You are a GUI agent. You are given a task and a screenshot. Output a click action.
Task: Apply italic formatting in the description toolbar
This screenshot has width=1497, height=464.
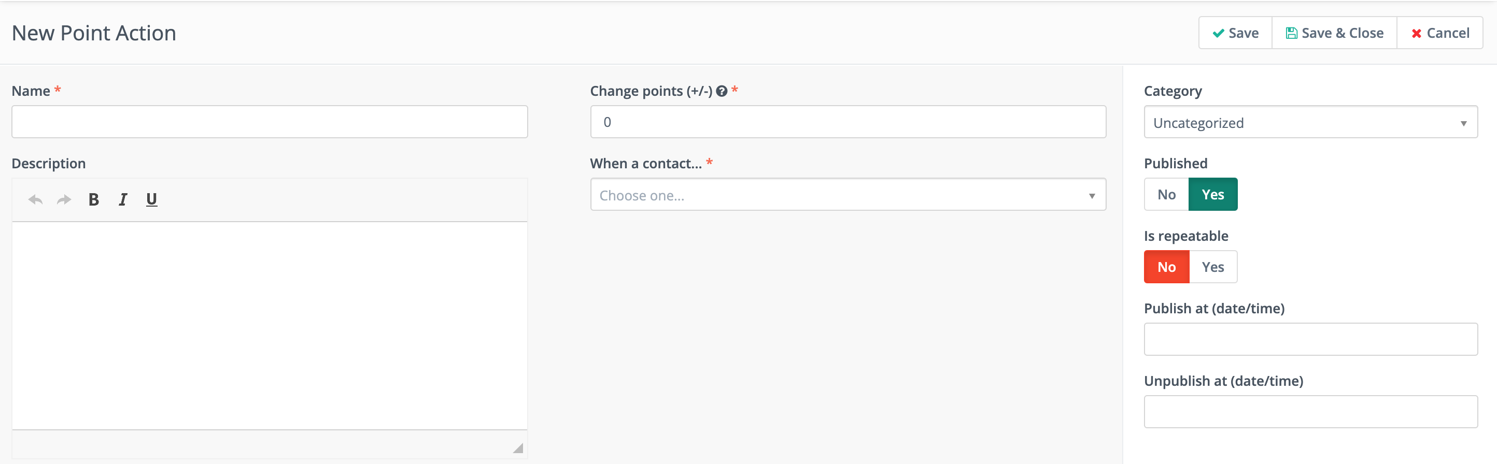click(x=123, y=199)
